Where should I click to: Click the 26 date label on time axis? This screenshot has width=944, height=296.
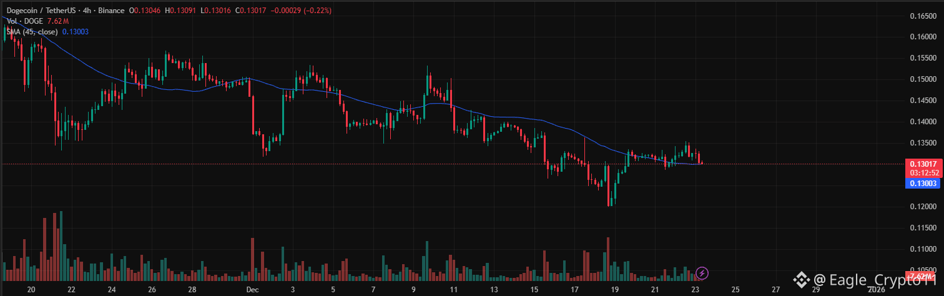click(x=152, y=290)
